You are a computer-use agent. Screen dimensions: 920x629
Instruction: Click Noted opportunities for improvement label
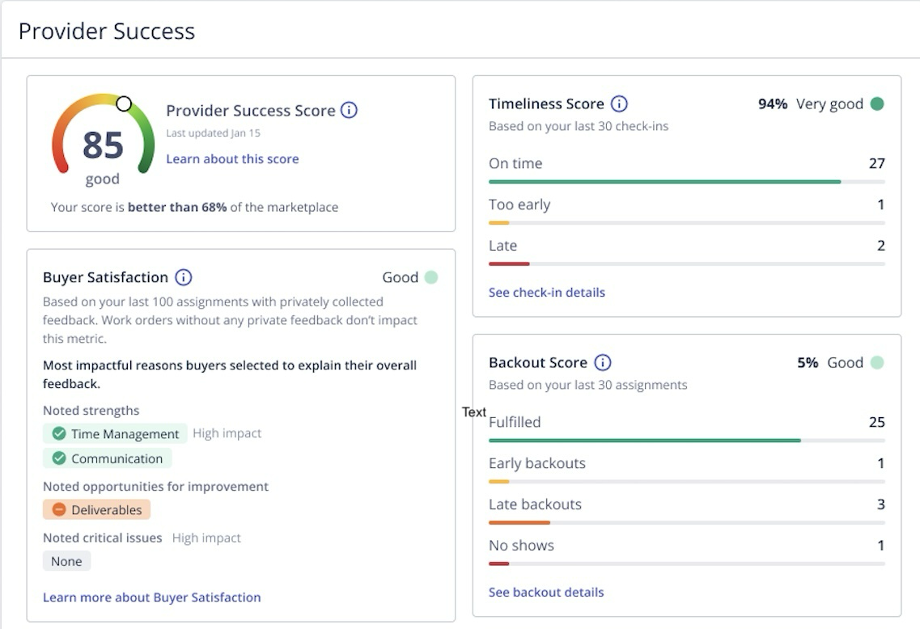155,487
